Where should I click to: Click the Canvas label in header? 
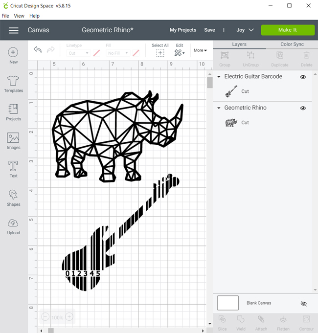coord(39,30)
